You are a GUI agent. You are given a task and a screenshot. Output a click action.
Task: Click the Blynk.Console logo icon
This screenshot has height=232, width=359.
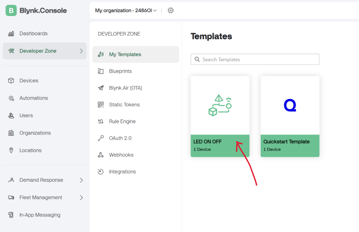11,11
